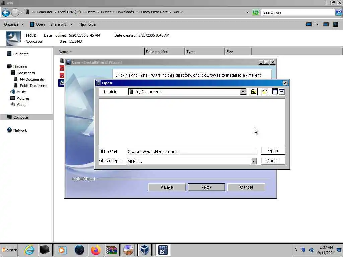The width and height of the screenshot is (343, 257).
Task: Sort by Name column header
Action: click(x=99, y=52)
